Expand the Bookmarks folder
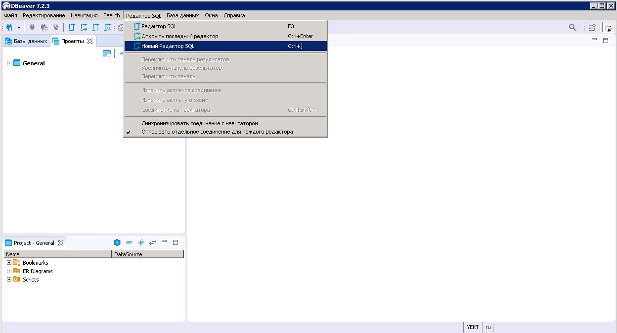 tap(9, 263)
